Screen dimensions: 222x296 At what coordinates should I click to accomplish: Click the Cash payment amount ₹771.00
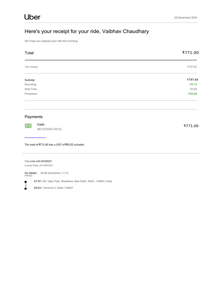point(191,126)
